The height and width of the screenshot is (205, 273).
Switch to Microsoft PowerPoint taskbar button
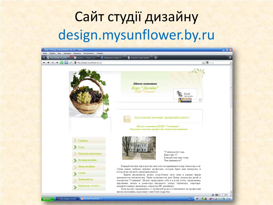[91, 199]
